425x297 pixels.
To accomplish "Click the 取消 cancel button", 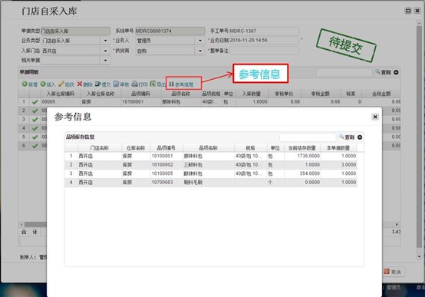I will pos(394,272).
